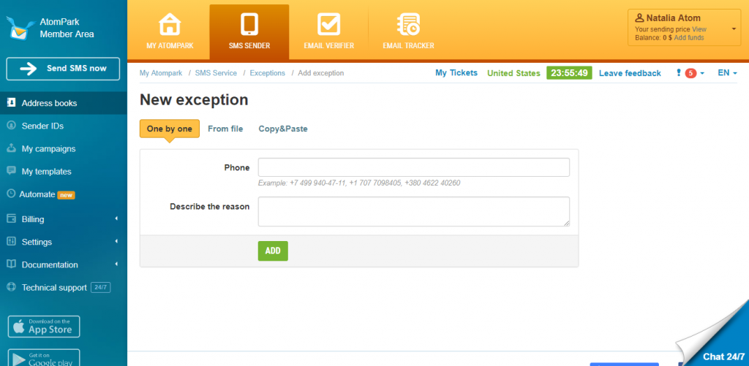The width and height of the screenshot is (749, 366).
Task: Click the Technical support globe icon
Action: [12, 287]
